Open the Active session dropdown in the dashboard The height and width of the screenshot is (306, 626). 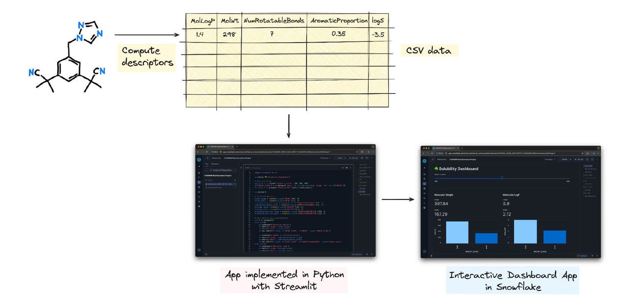coord(565,159)
